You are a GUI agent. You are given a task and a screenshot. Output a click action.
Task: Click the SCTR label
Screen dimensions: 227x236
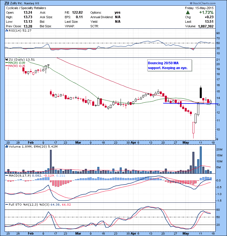click(94, 26)
